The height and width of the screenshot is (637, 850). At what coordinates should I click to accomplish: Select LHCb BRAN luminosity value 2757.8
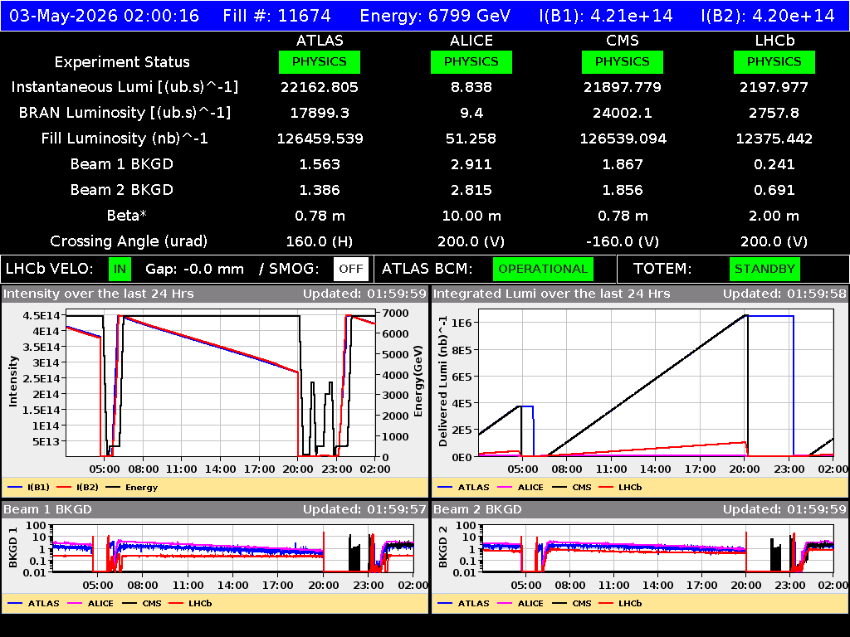[x=774, y=113]
